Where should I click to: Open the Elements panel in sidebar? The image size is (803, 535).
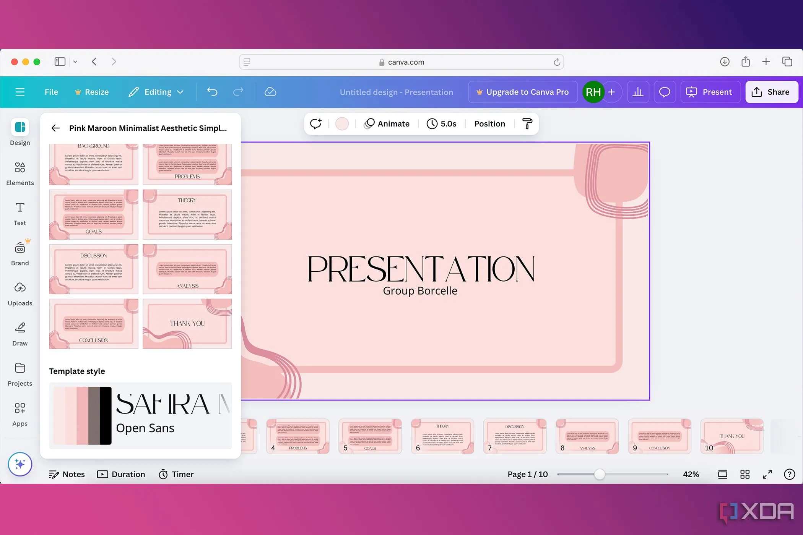20,173
